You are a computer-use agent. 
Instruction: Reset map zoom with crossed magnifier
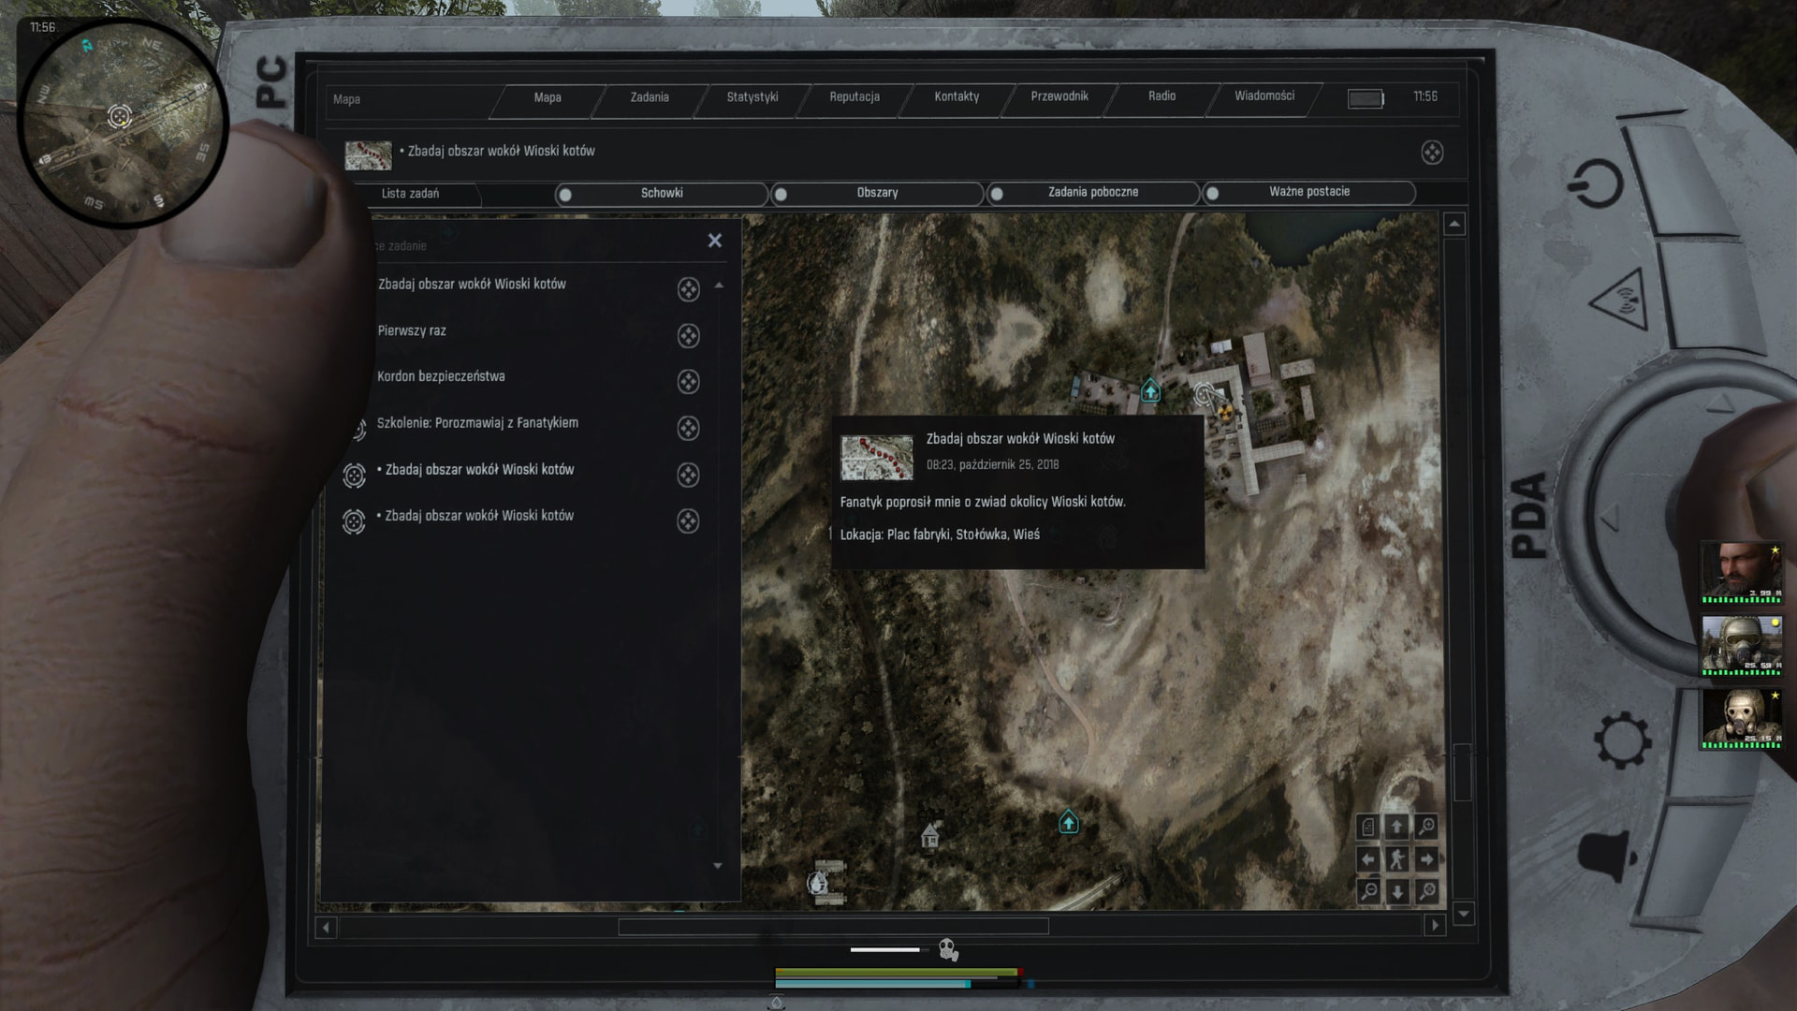tap(1426, 891)
